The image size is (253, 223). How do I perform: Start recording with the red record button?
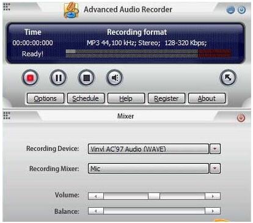pyautogui.click(x=30, y=78)
